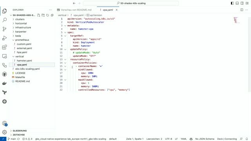Fold the updatePolicy block at line 10
This screenshot has height=141, width=251.
[x=65, y=49]
